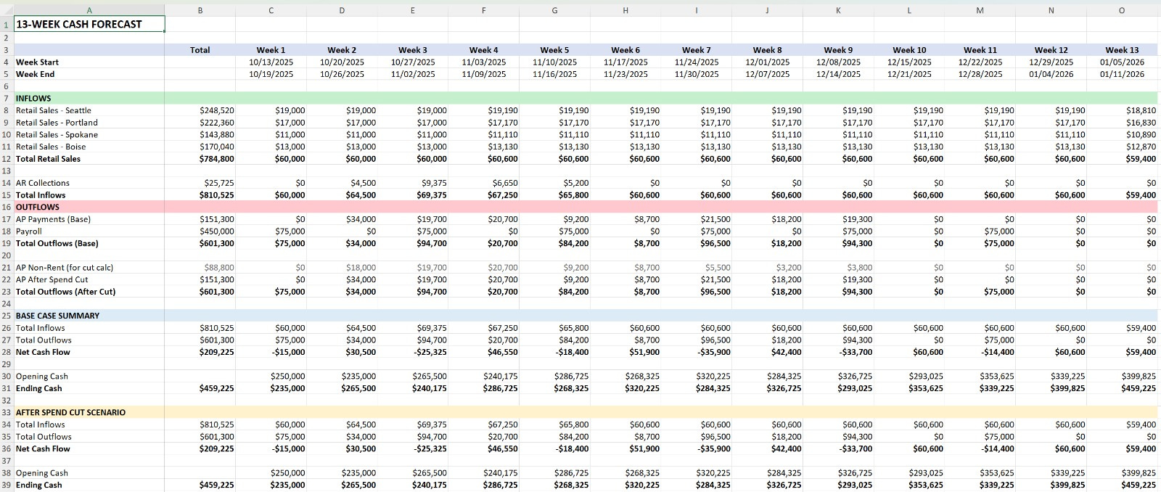Click AR Collections total $25,725 cell
This screenshot has width=1161, height=492.
tap(200, 183)
